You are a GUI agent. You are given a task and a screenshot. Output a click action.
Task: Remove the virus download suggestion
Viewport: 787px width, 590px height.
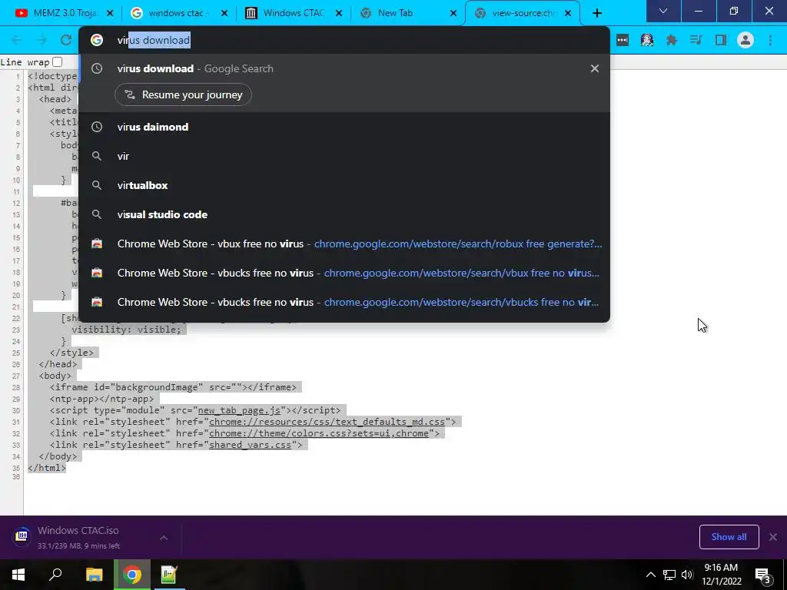[x=595, y=68]
